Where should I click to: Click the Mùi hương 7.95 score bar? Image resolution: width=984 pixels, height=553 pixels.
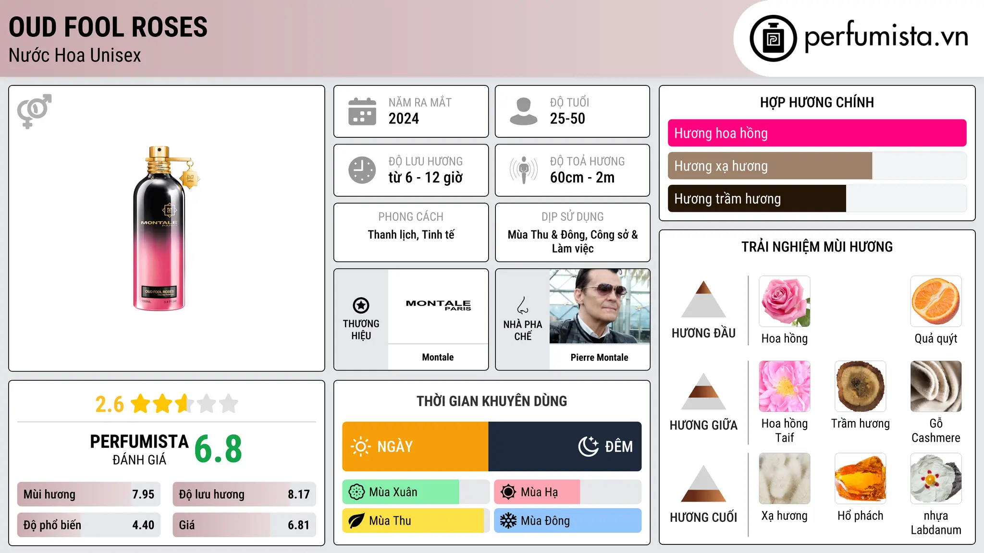coord(89,494)
